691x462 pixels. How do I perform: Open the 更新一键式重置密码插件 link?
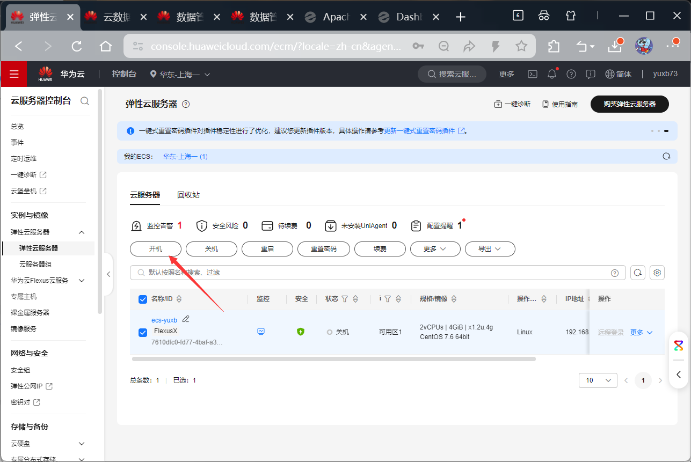(424, 131)
